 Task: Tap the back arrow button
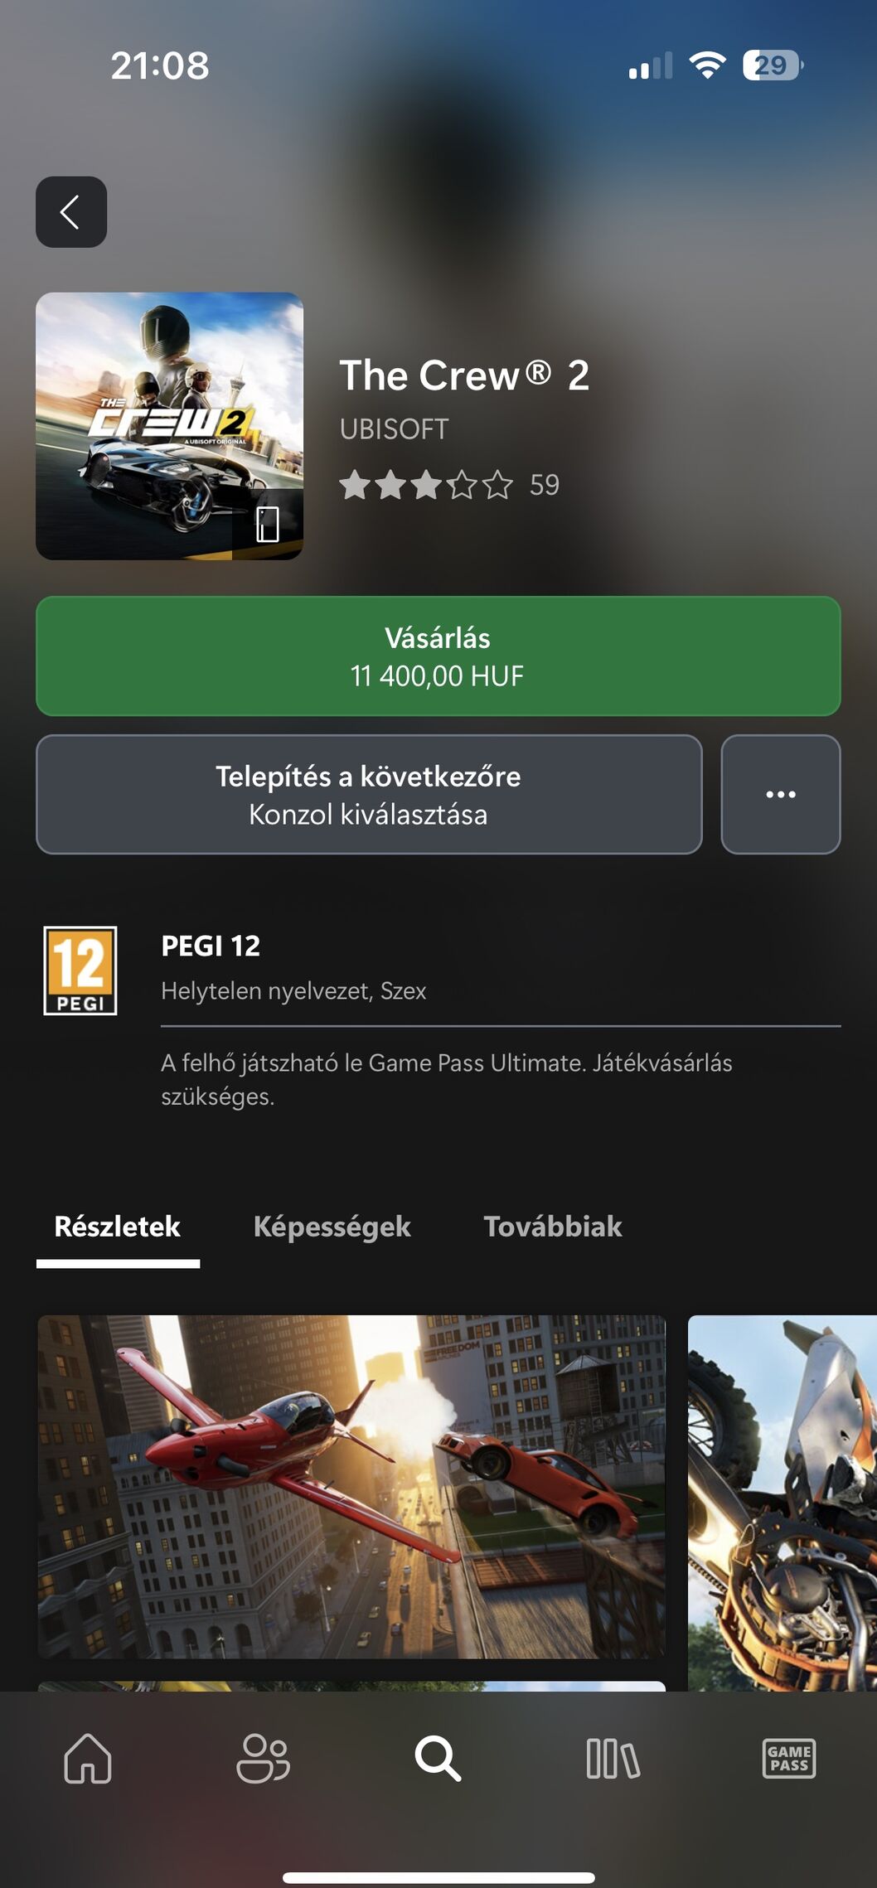click(71, 212)
